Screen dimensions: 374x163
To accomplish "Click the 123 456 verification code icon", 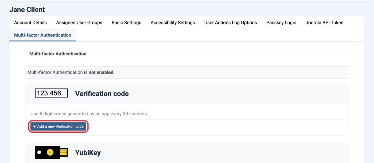I will point(51,93).
